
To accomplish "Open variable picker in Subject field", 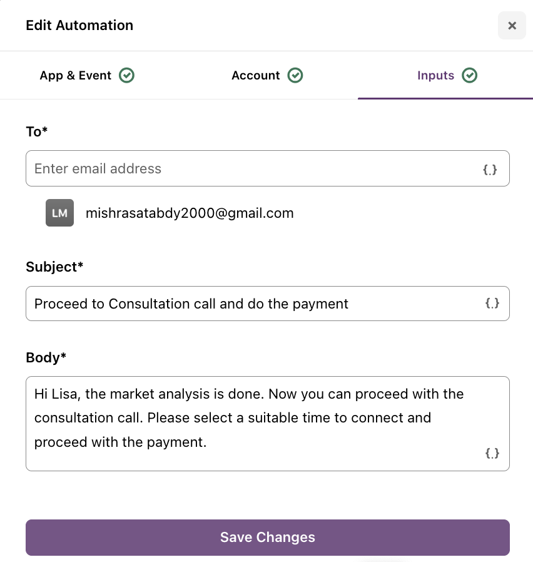I will coord(492,304).
